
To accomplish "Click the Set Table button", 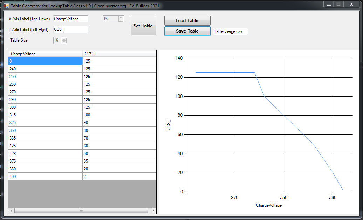I will (x=143, y=26).
